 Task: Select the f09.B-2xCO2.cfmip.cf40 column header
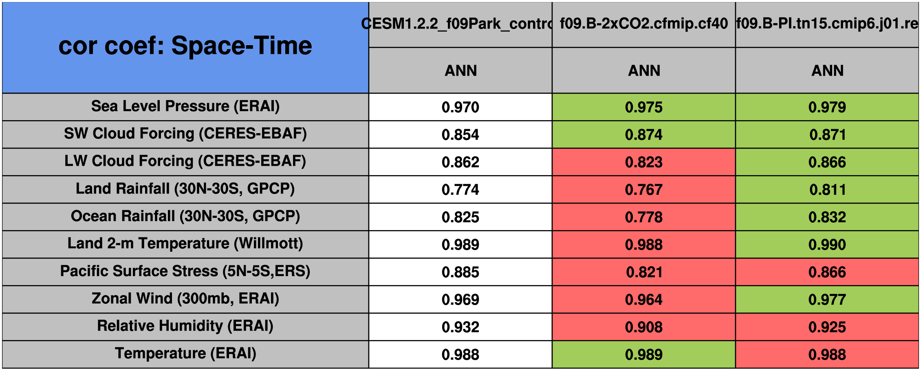[644, 24]
